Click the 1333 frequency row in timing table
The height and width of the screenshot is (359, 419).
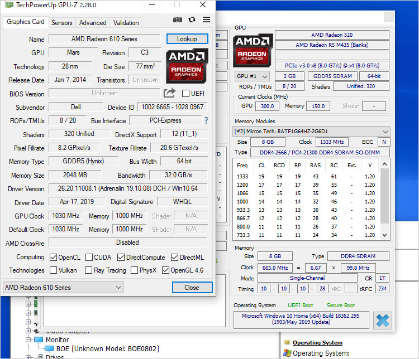pyautogui.click(x=306, y=176)
